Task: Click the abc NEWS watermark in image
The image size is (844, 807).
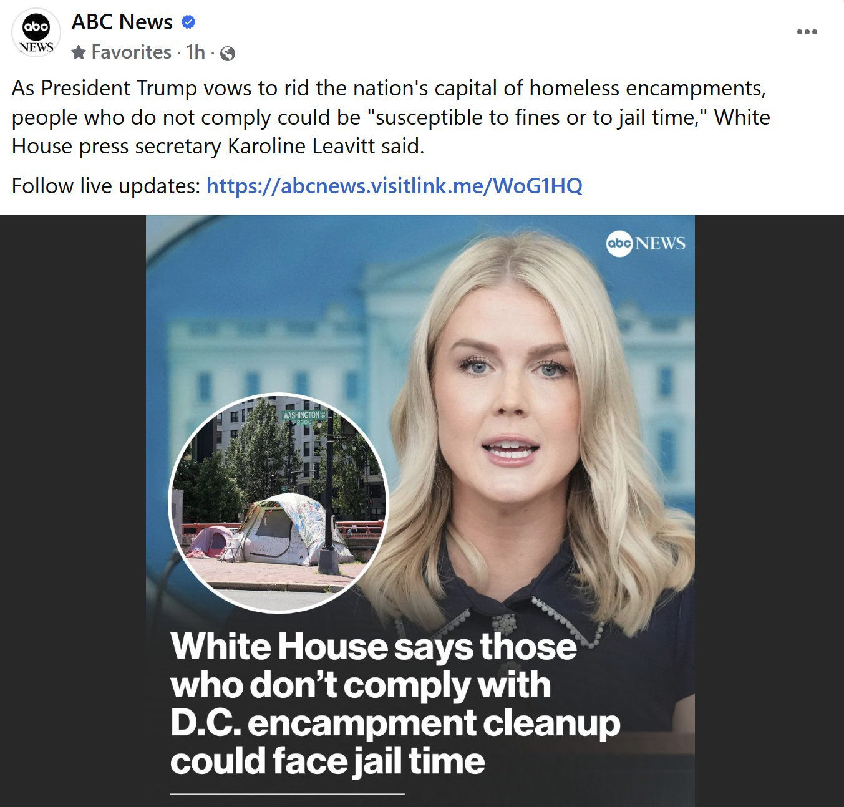Action: click(x=646, y=243)
